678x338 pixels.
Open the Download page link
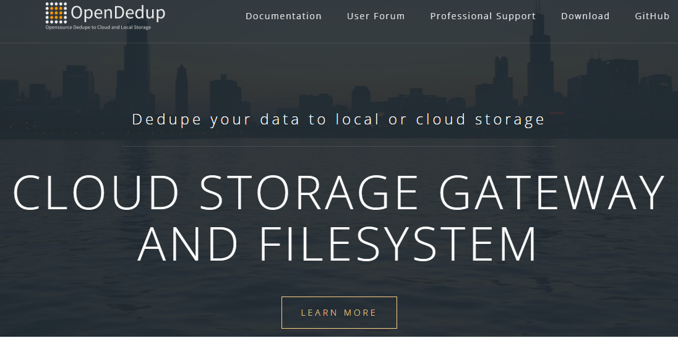point(585,17)
